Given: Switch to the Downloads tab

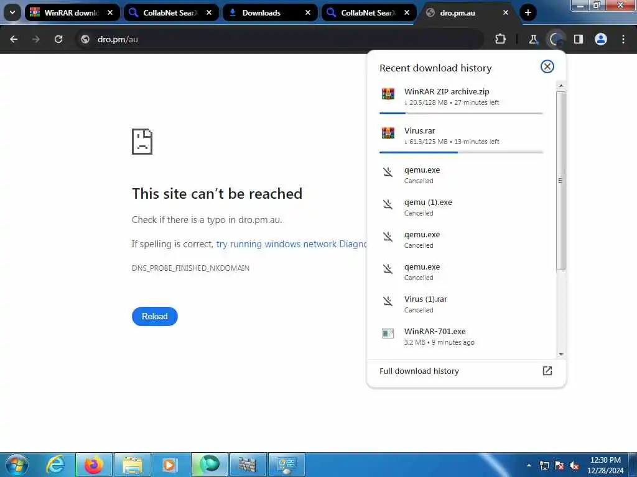Looking at the screenshot, I should (x=269, y=12).
